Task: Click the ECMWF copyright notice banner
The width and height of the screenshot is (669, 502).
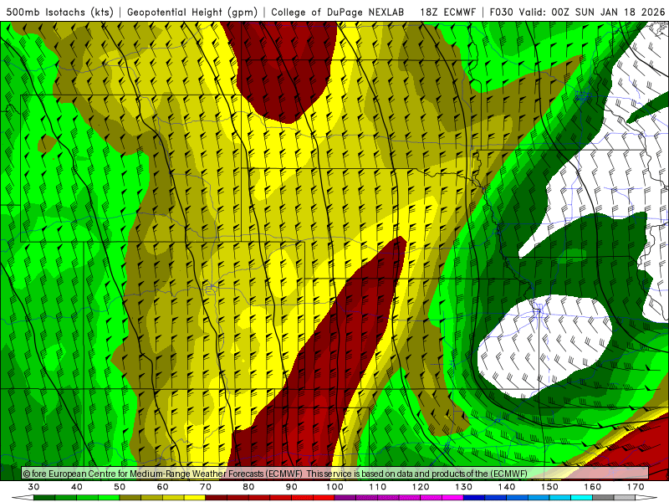Action: (335, 474)
